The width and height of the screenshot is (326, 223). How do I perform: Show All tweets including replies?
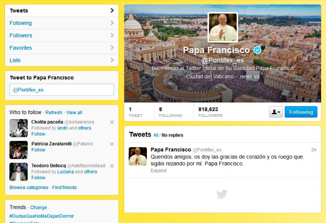156,135
